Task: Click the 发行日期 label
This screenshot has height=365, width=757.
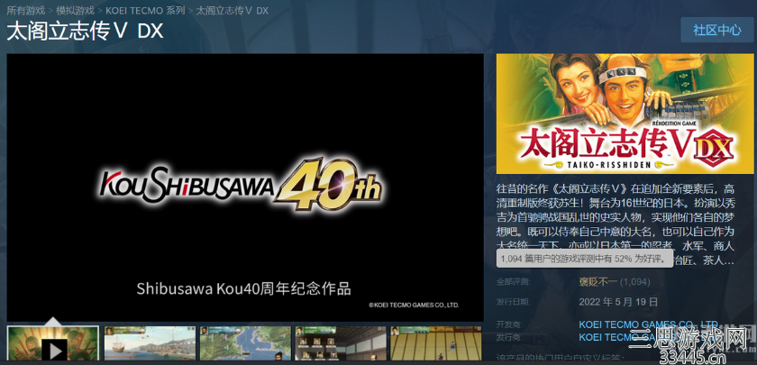Action: (513, 302)
